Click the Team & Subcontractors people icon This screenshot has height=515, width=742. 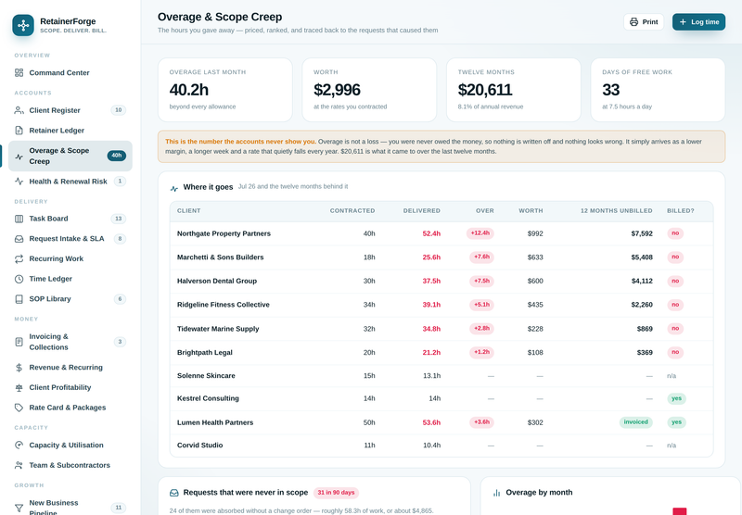tap(19, 465)
